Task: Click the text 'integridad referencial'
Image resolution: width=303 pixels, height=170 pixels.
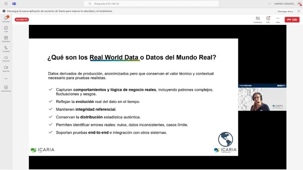Action: (95, 109)
